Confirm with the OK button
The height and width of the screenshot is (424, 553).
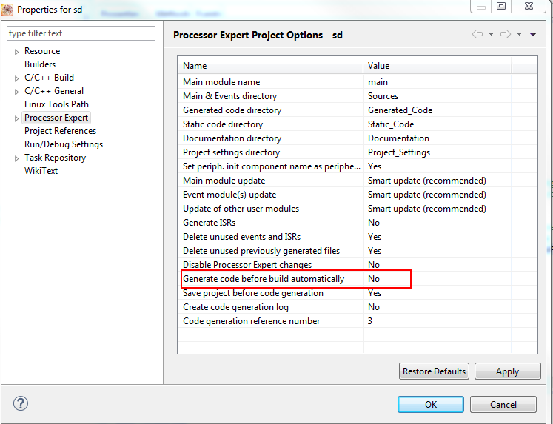(x=431, y=404)
